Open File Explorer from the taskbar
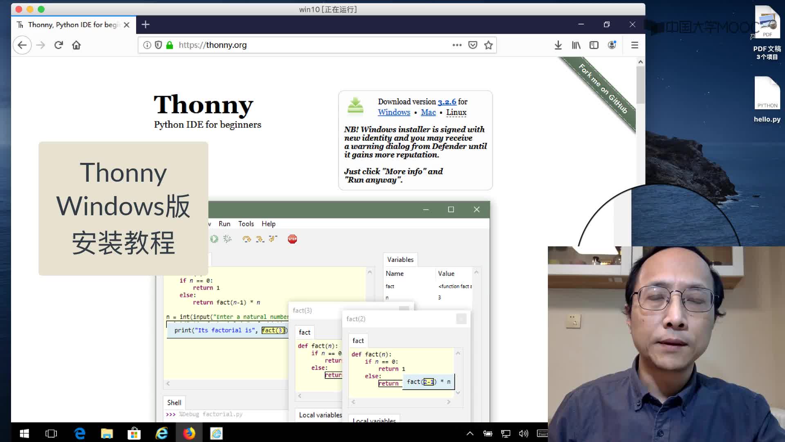The image size is (785, 442). coord(107,433)
